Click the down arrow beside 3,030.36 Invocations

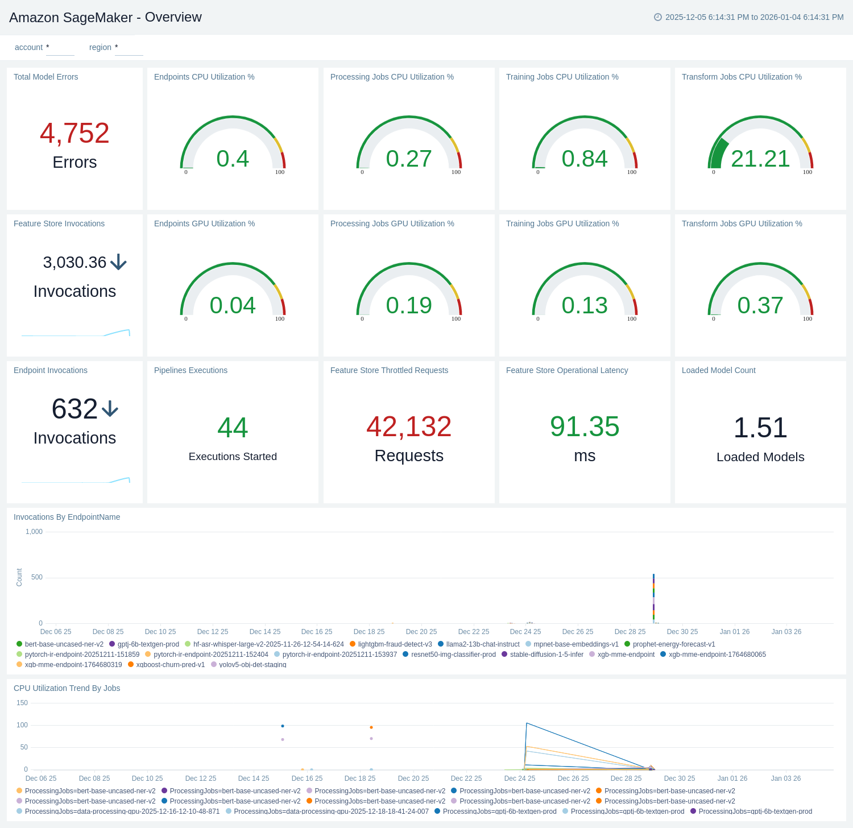[x=118, y=262]
